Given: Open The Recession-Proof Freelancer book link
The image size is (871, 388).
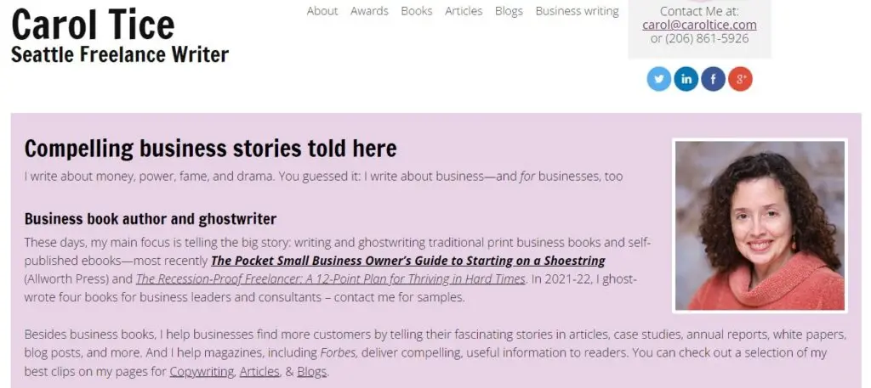Looking at the screenshot, I should (330, 278).
